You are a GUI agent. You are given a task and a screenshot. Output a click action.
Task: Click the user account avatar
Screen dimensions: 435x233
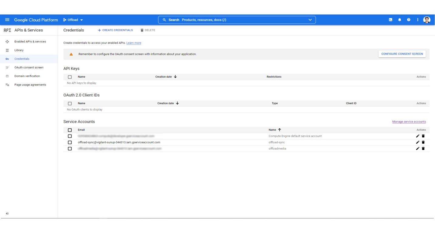click(x=427, y=20)
